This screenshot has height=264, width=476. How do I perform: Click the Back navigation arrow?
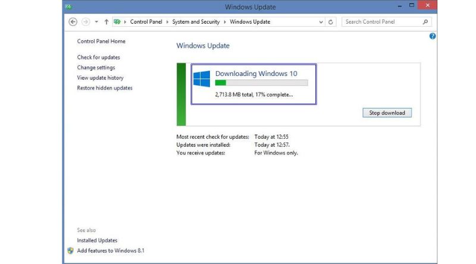[x=73, y=22]
